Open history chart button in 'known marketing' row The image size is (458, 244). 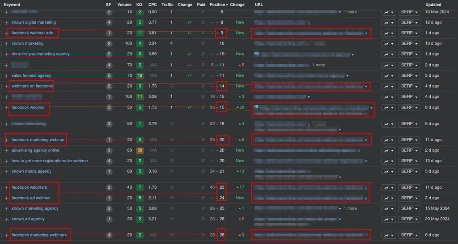pos(389,44)
